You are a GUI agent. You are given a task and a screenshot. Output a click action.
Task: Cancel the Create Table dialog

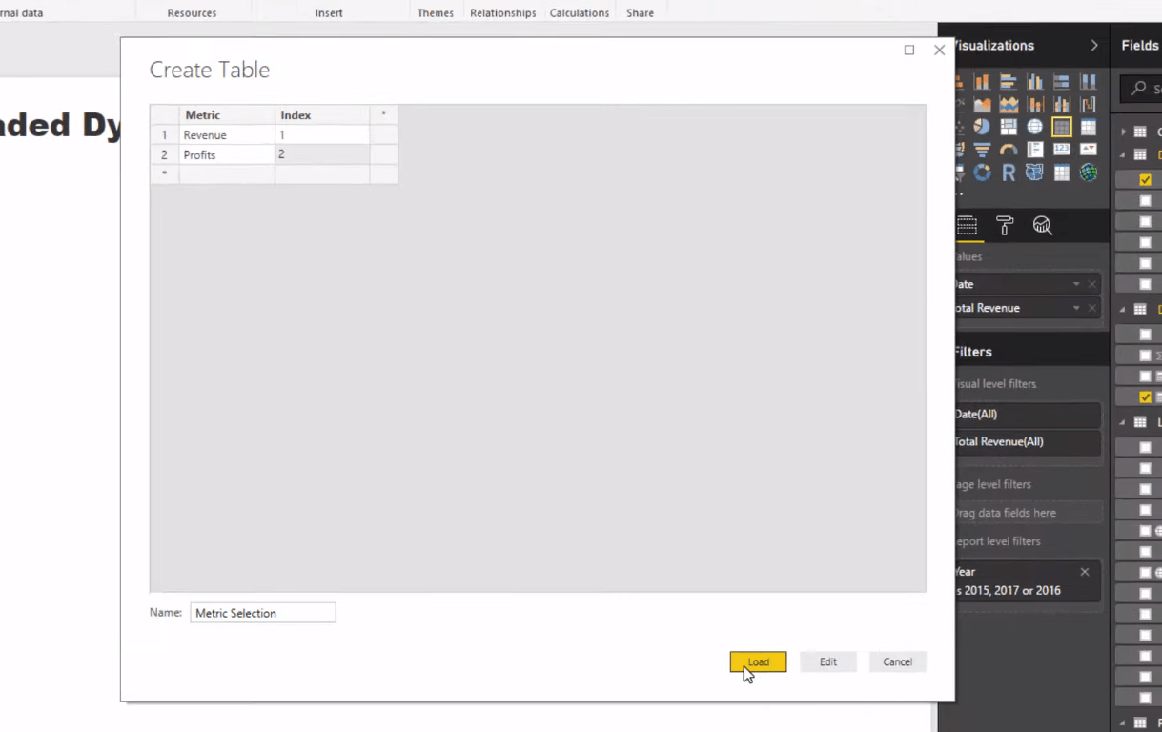coord(897,661)
